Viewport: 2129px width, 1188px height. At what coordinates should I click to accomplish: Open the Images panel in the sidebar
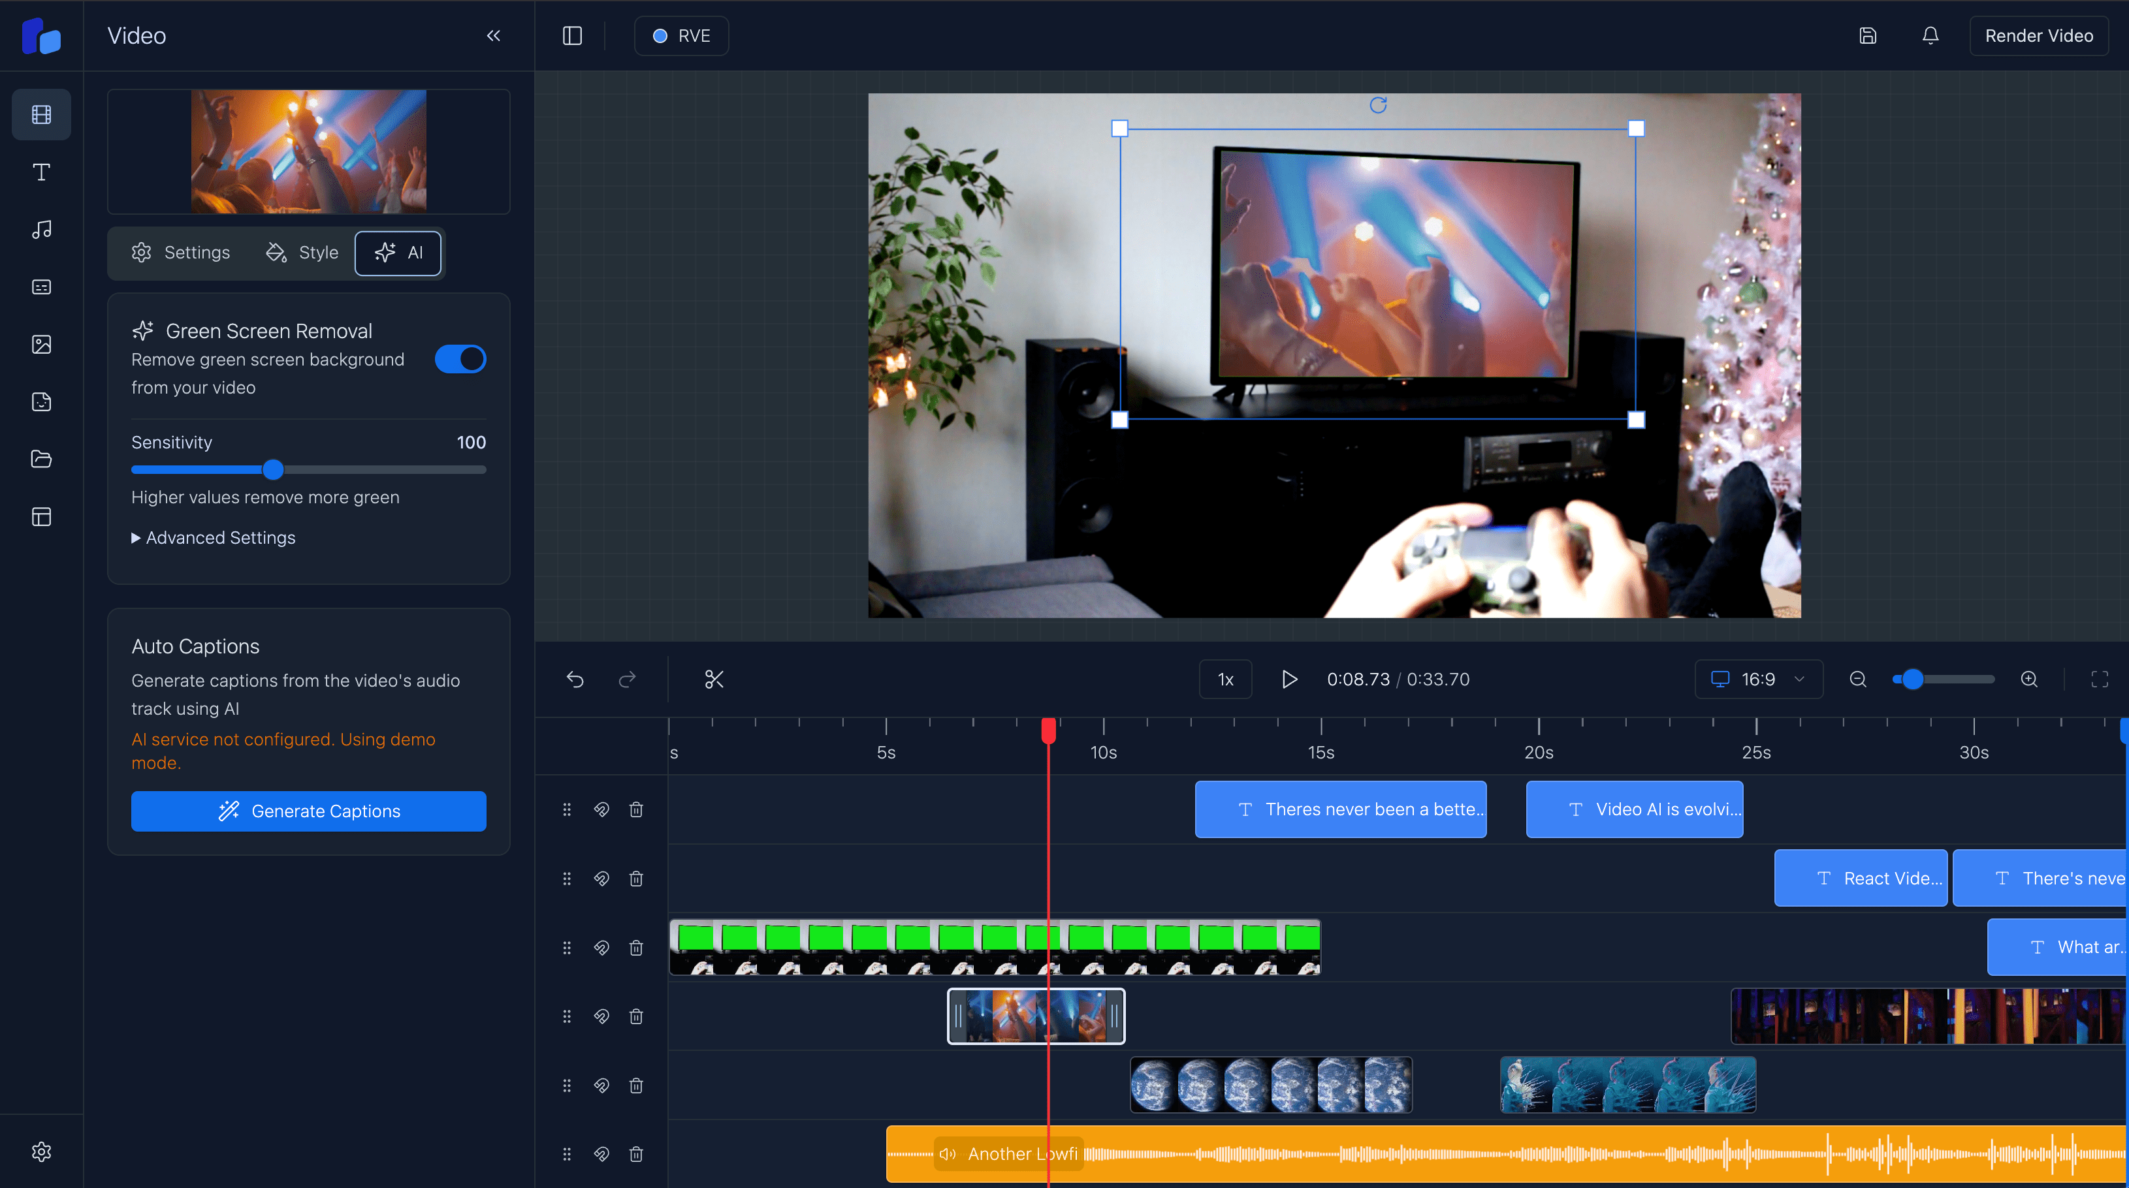click(x=41, y=345)
